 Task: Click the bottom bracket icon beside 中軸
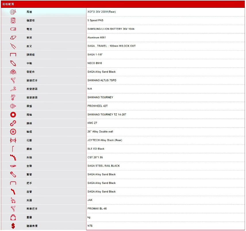click(x=13, y=63)
